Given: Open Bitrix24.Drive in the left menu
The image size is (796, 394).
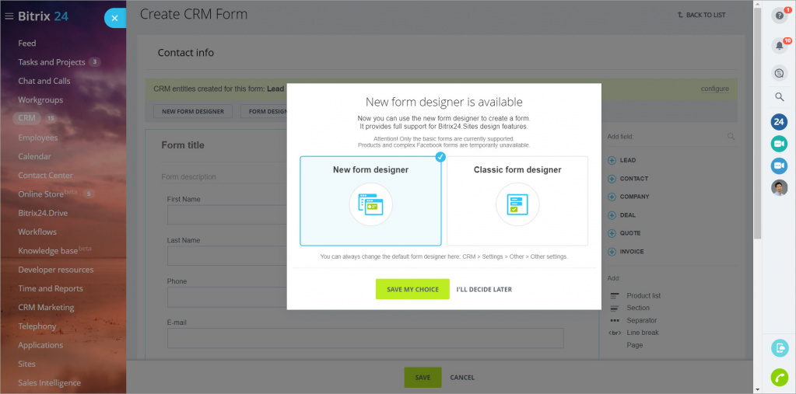Looking at the screenshot, I should [x=43, y=213].
